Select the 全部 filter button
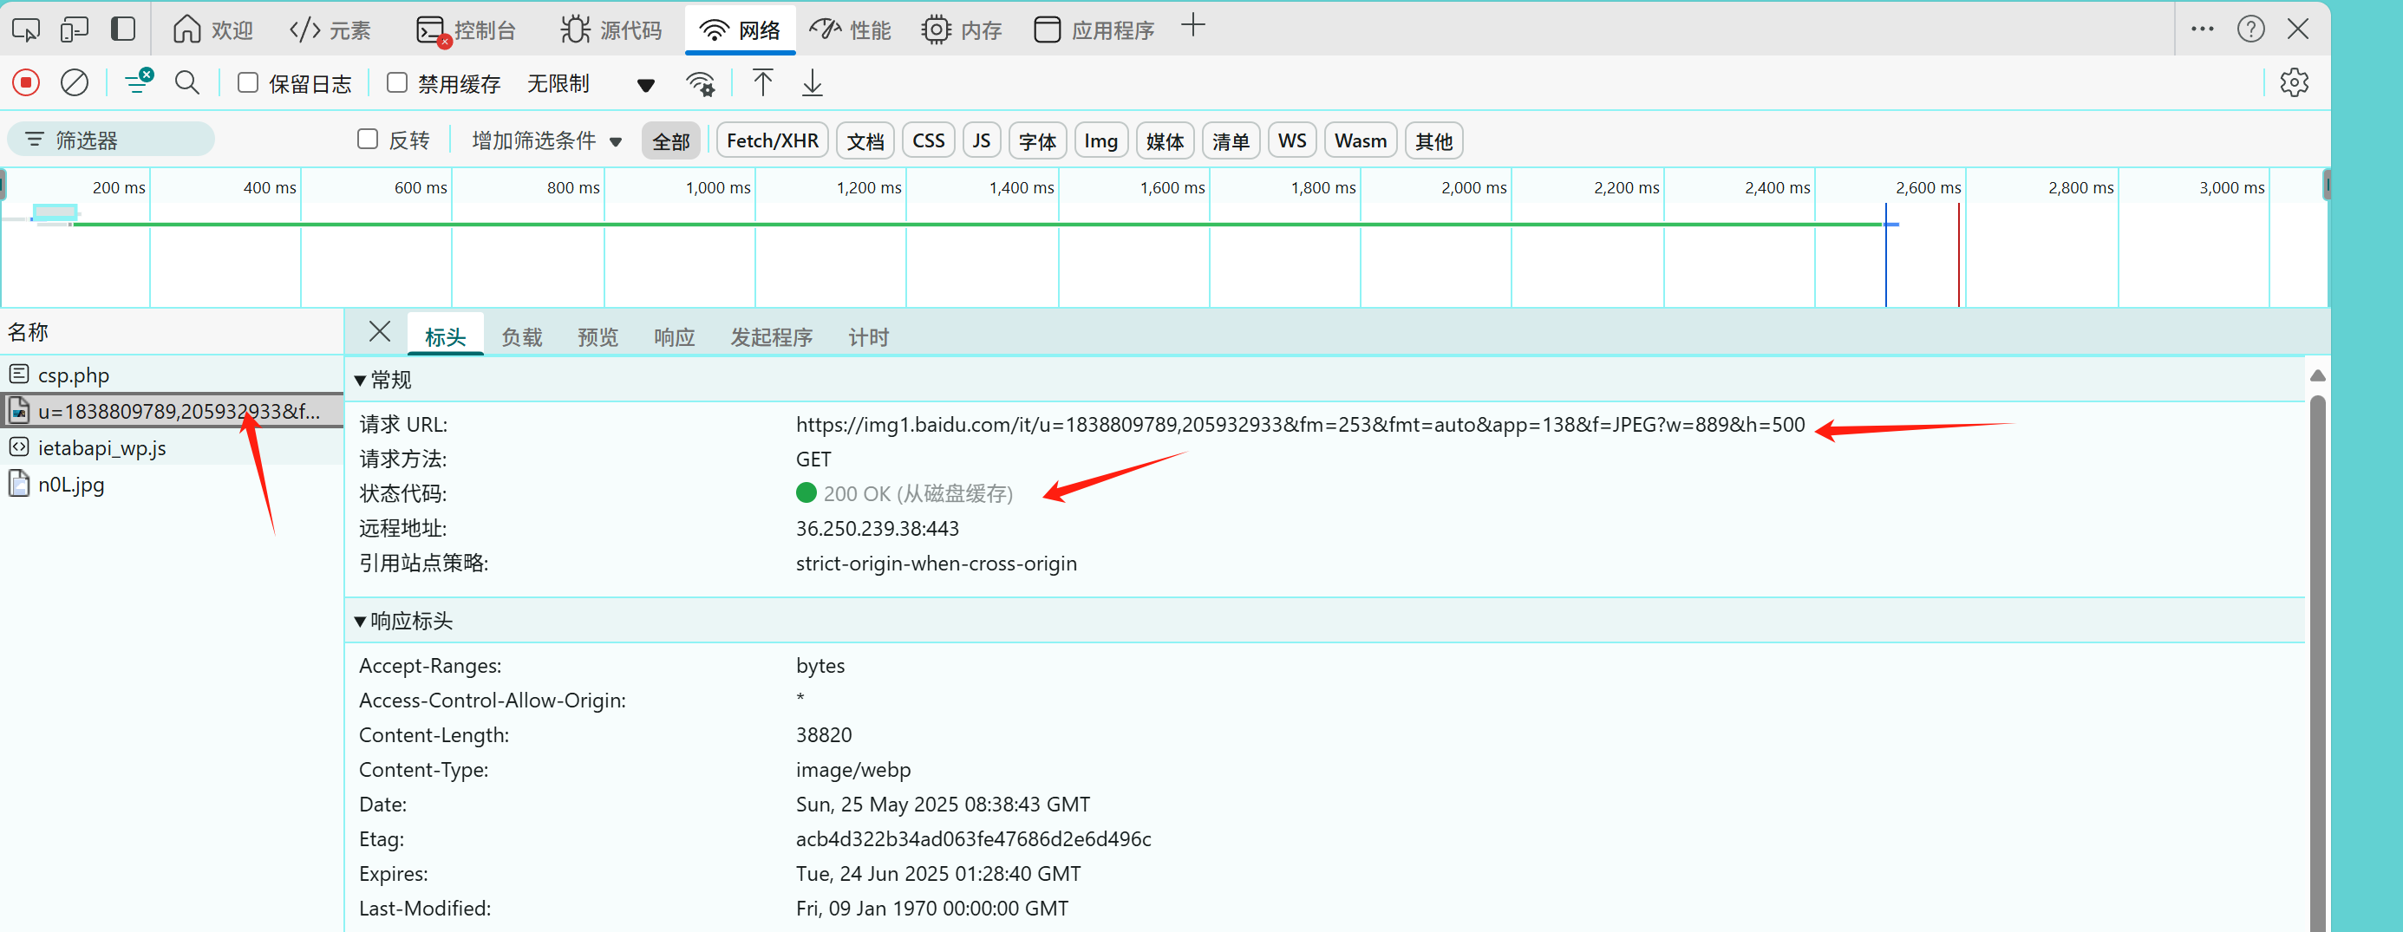This screenshot has height=932, width=2403. point(670,140)
